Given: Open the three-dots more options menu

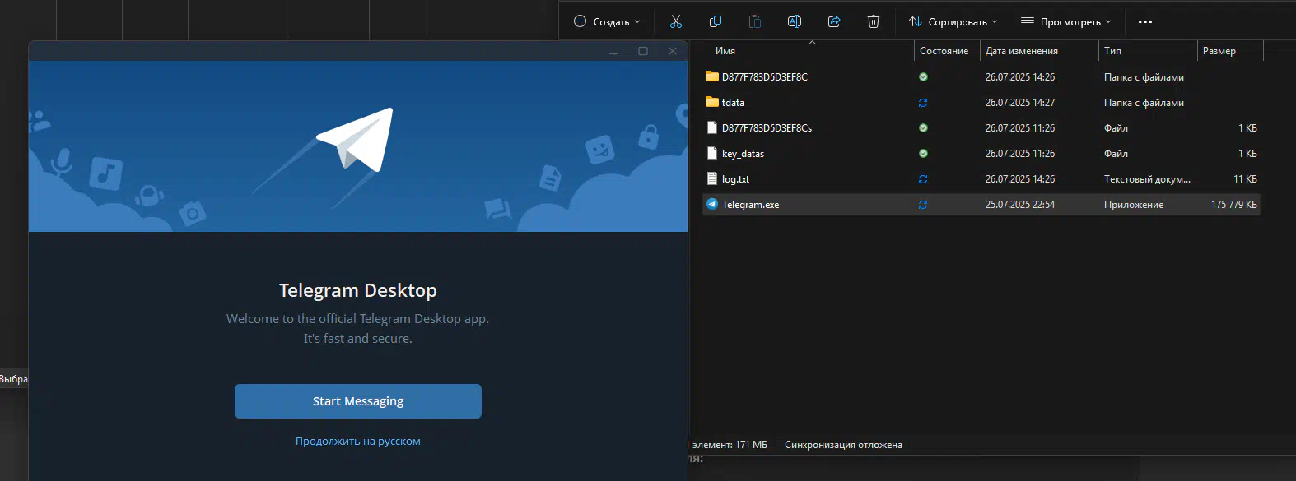Looking at the screenshot, I should click(x=1145, y=22).
